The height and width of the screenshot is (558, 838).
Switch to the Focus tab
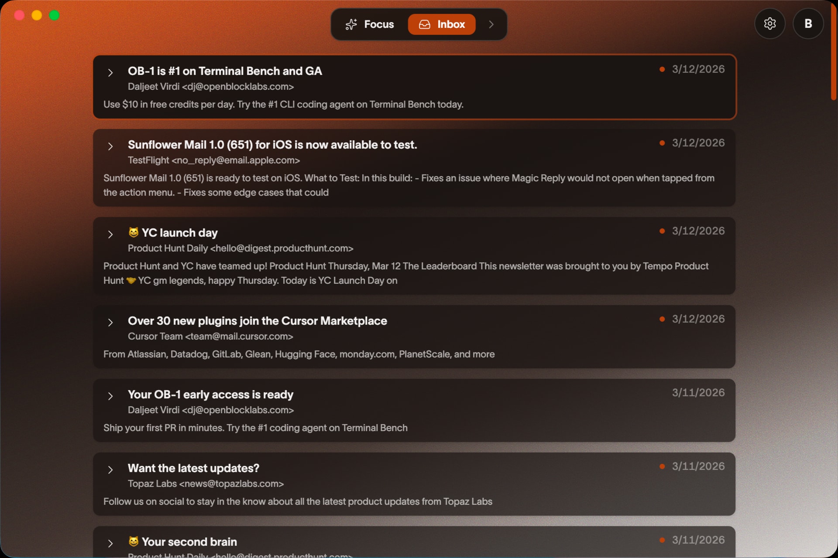coord(370,24)
